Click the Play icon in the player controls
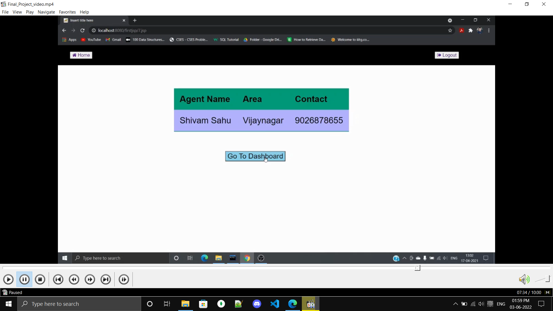The image size is (553, 311). 8,279
